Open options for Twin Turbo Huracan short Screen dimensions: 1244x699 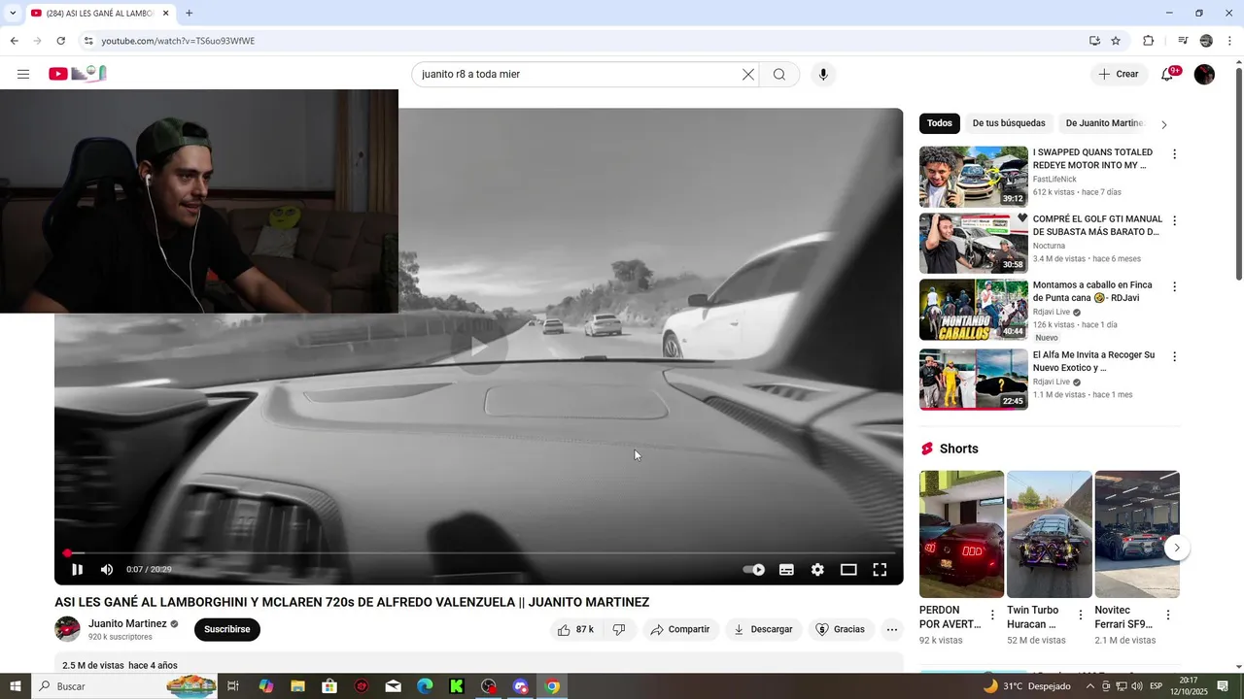pyautogui.click(x=1080, y=615)
